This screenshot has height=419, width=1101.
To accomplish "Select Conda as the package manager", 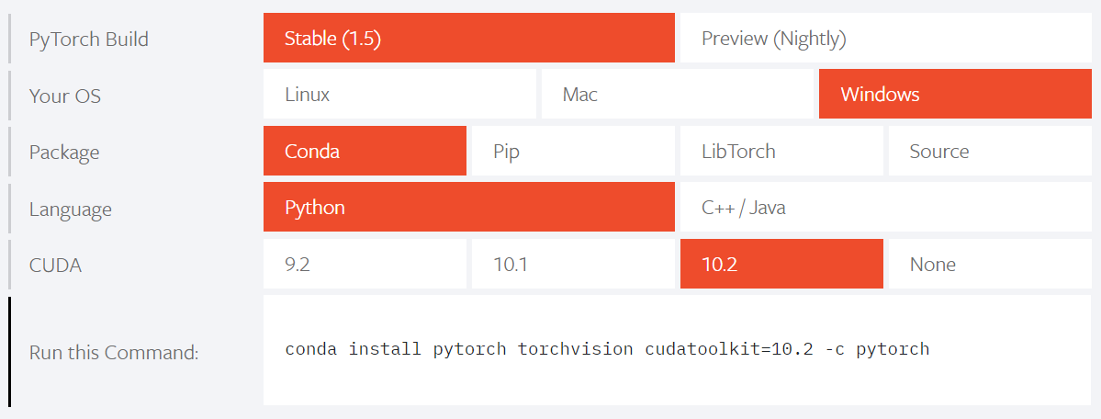I will click(365, 152).
